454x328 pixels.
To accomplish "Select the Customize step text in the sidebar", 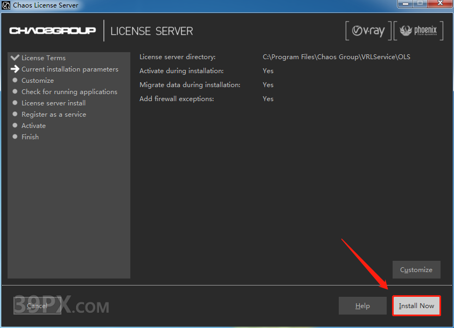I will (38, 80).
